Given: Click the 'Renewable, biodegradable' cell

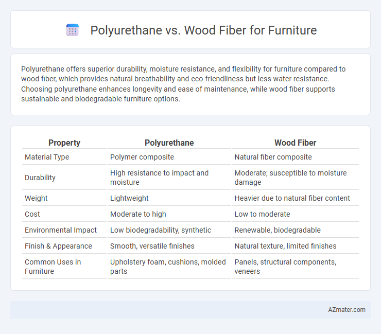Looking at the screenshot, I should click(x=278, y=230).
